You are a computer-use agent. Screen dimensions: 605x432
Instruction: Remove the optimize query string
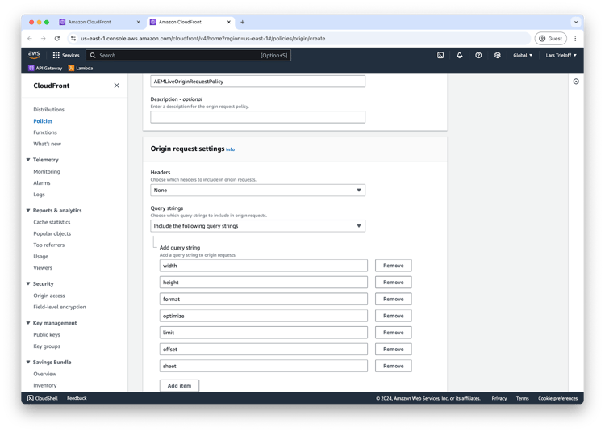click(393, 316)
